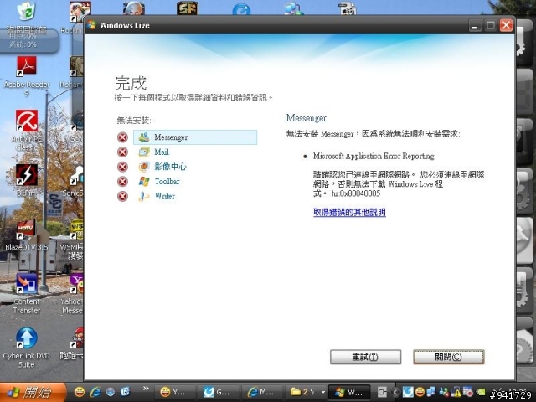The image size is (536, 402).
Task: Close the Windows Live installer window
Action: pyautogui.click(x=506, y=26)
